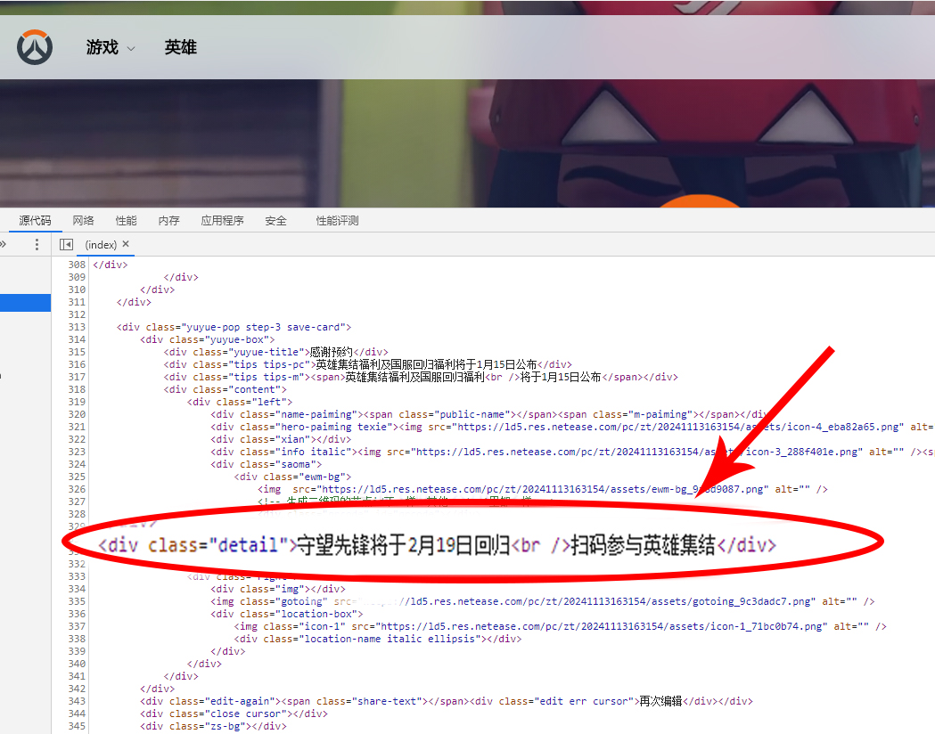The height and width of the screenshot is (734, 935).
Task: Click line number 345 in the gutter
Action: coord(77,726)
